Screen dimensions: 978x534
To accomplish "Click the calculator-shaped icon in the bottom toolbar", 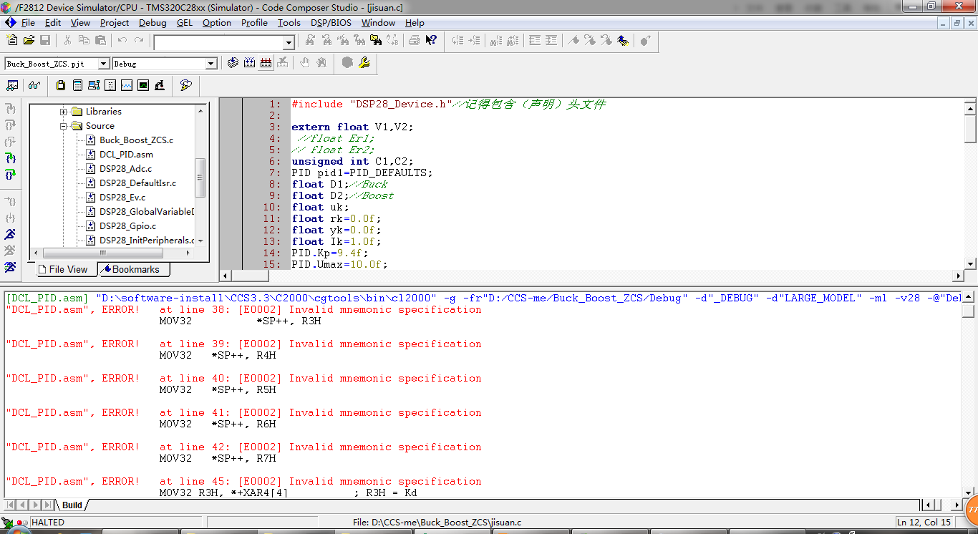I will [x=77, y=85].
